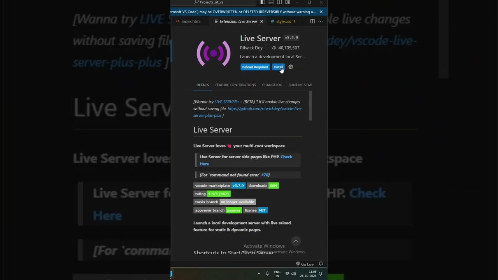Toggle primary side bar layout icon

pyautogui.click(x=263, y=2)
